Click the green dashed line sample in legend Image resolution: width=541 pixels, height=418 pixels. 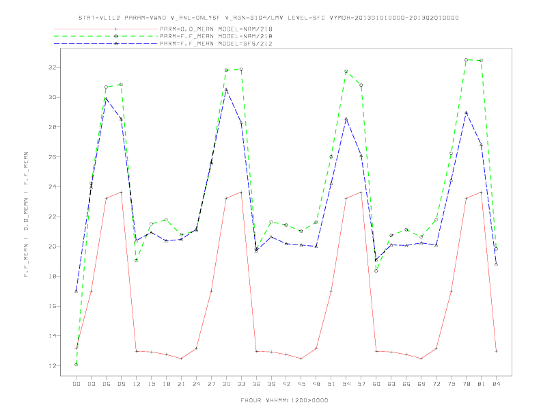click(x=106, y=36)
